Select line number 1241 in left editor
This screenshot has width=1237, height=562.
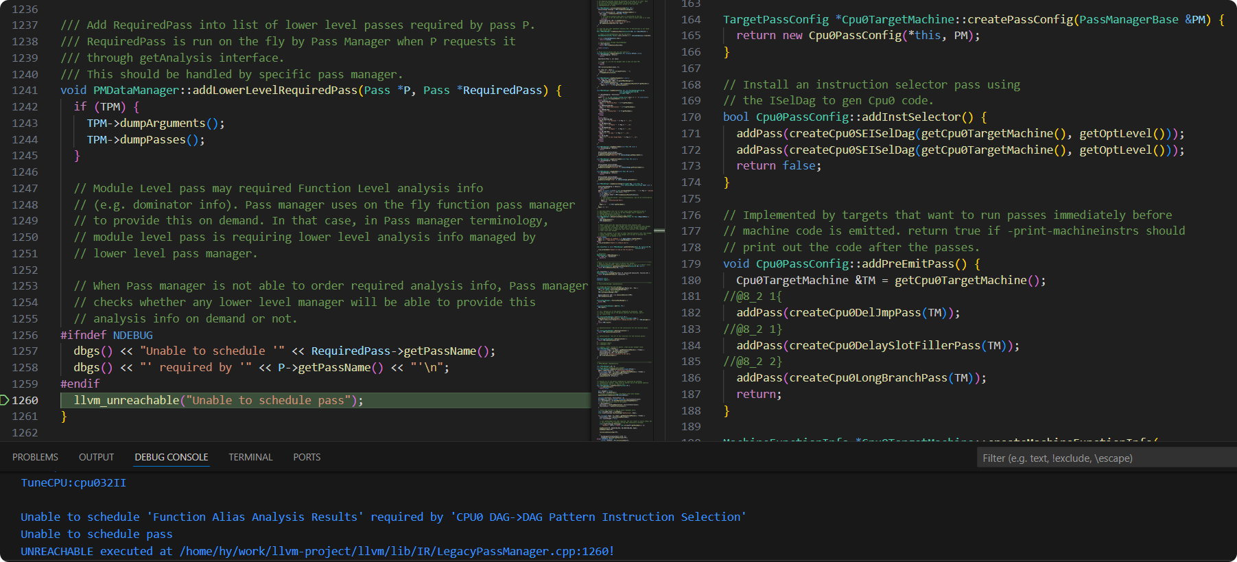tap(25, 91)
